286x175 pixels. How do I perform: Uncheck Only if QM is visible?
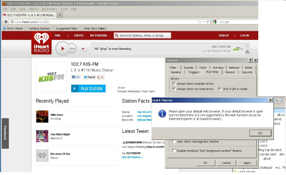coord(220,89)
